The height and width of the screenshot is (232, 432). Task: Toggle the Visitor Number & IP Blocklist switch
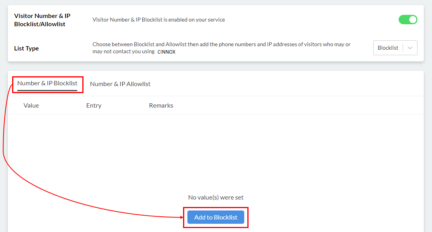pyautogui.click(x=408, y=20)
